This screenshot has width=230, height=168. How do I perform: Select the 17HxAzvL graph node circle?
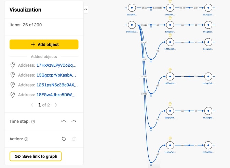click(170, 8)
